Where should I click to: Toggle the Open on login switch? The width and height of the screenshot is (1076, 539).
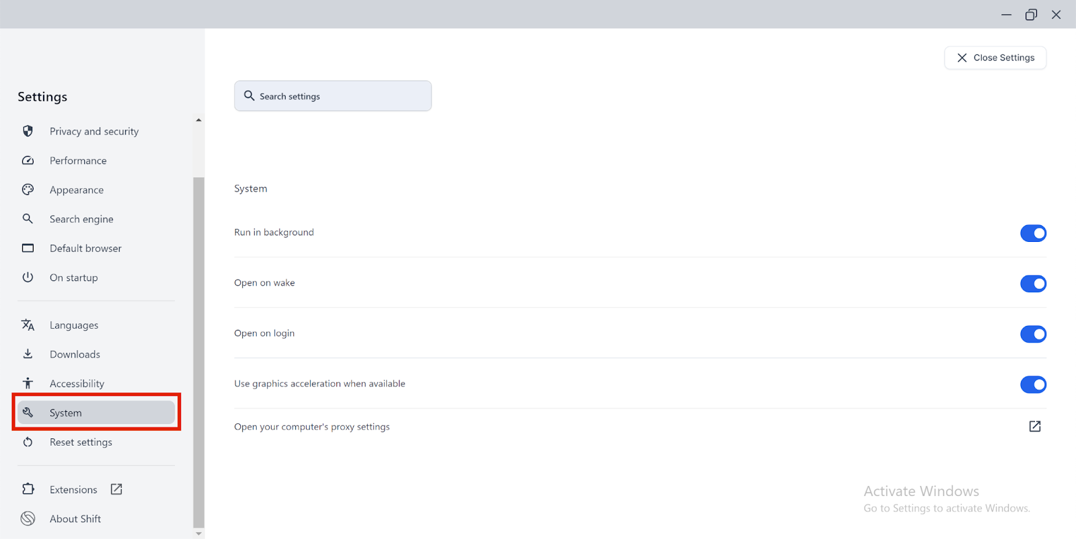pos(1033,334)
